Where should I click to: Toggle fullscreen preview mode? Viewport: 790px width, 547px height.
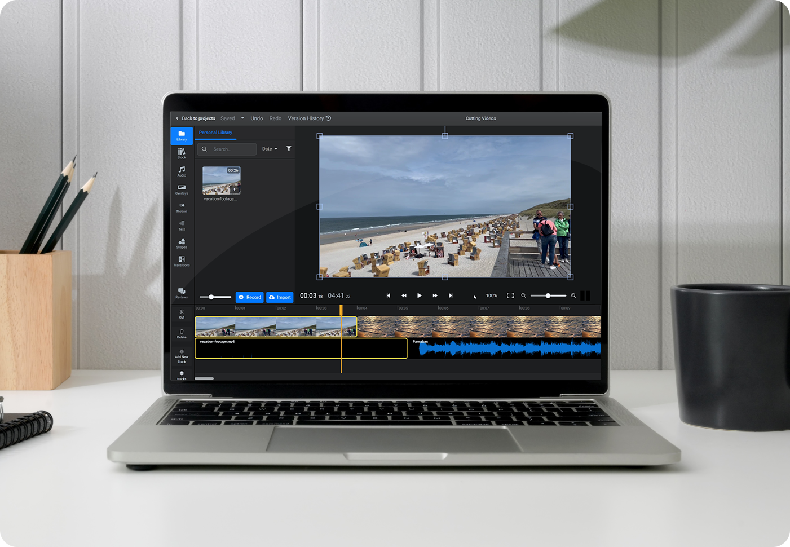[510, 295]
